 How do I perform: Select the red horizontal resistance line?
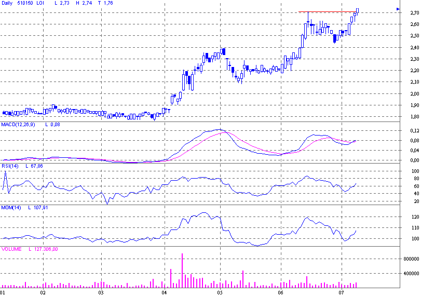[327, 11]
